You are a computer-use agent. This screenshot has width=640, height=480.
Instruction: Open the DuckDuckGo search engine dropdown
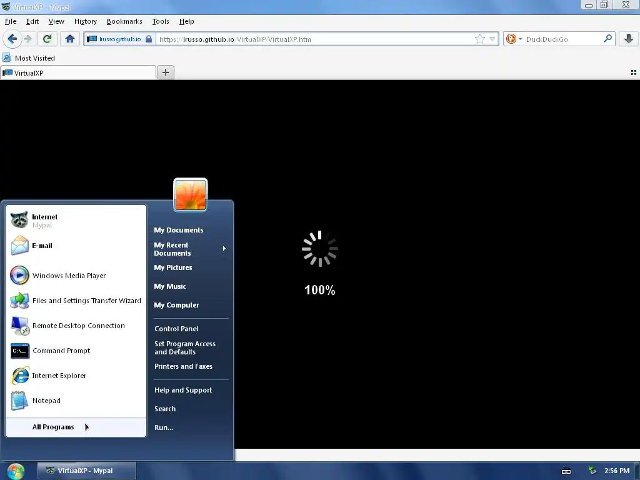click(x=514, y=39)
